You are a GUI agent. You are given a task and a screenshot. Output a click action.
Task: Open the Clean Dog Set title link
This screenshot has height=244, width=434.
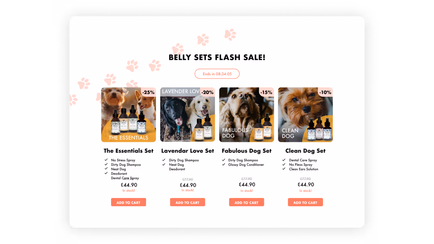click(305, 151)
